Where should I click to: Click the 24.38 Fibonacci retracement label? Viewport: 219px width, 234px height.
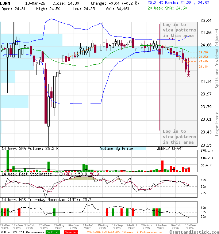[203, 67]
